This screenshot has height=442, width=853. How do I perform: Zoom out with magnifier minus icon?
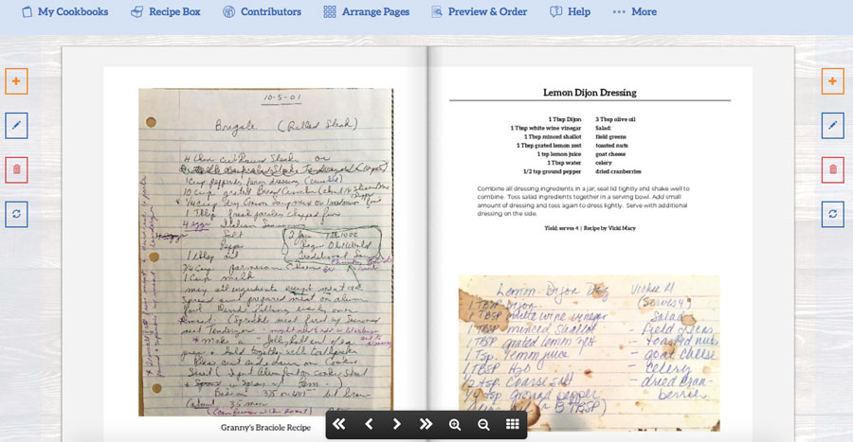[483, 425]
